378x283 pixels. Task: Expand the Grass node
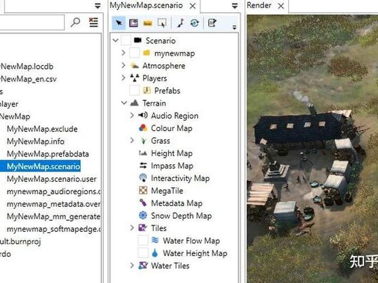(132, 140)
